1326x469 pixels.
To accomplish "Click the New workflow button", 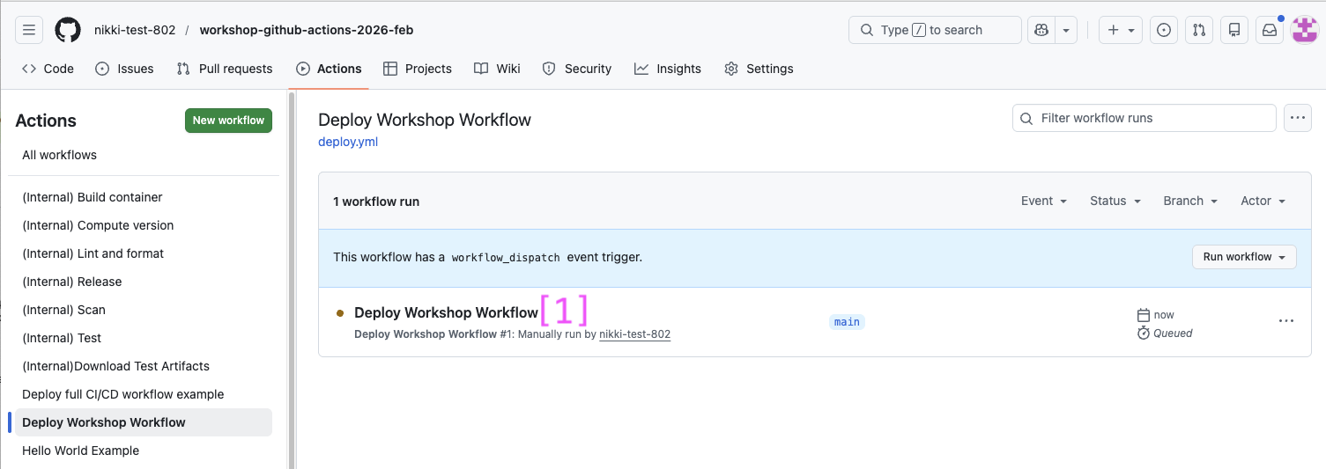I will tap(228, 121).
